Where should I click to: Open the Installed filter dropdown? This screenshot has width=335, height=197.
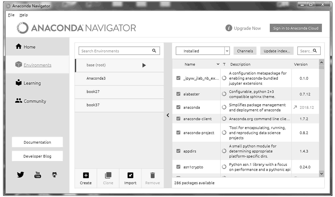point(203,51)
